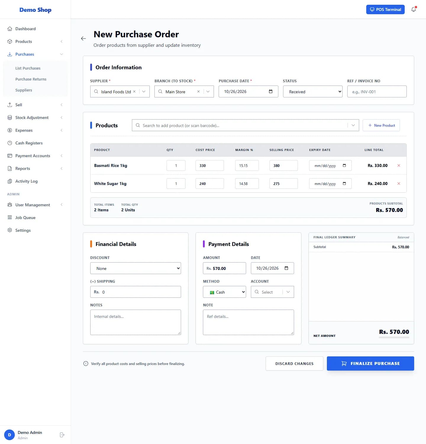Click the New Product button
This screenshot has width=426, height=444.
(381, 125)
